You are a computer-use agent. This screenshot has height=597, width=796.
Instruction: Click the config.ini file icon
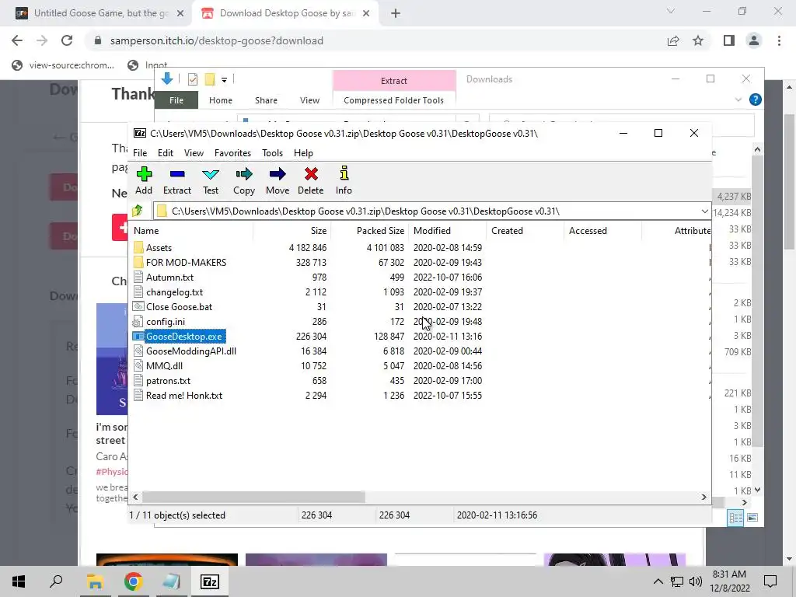click(138, 321)
